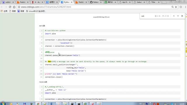The image size is (187, 105).
Task: Click the highlighted 'Rab' search match
Action: click(x=49, y=62)
